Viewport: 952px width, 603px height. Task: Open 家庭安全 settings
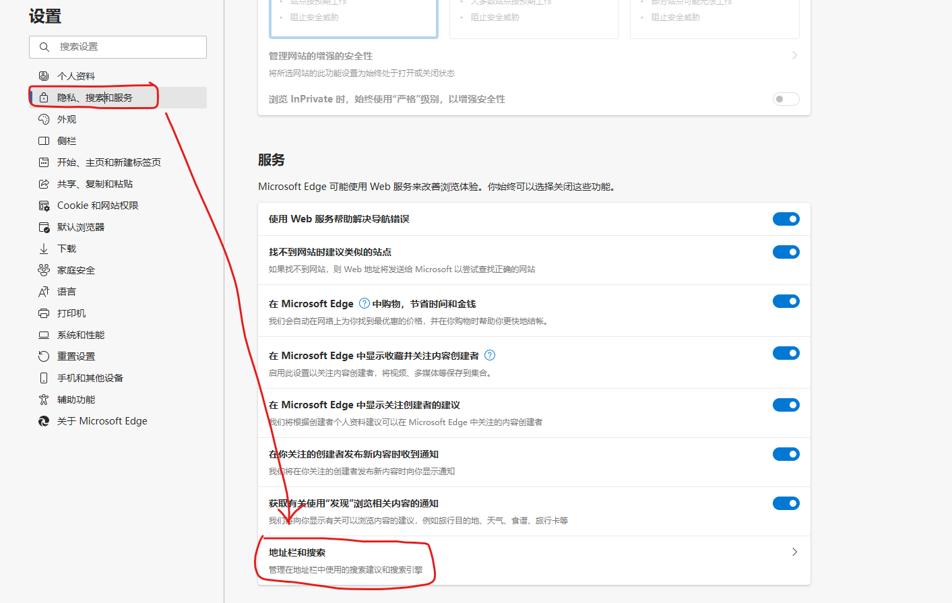[118, 270]
